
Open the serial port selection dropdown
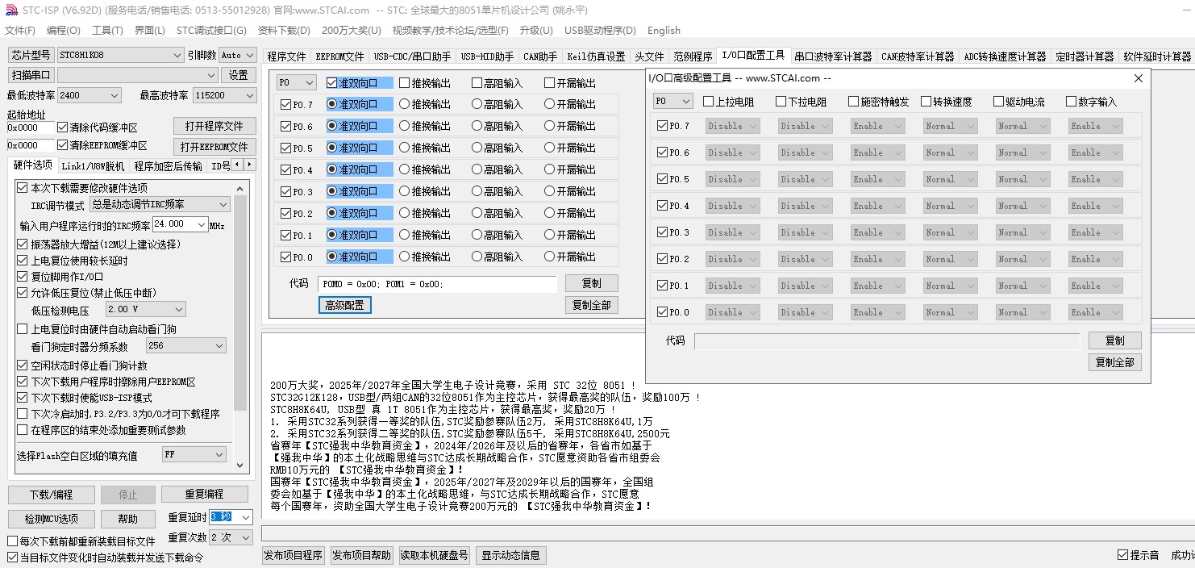138,75
